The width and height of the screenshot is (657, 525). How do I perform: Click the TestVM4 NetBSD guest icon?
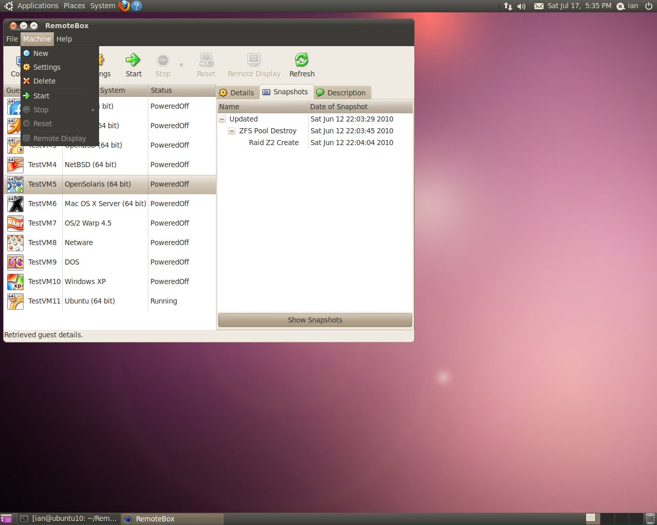tap(15, 165)
